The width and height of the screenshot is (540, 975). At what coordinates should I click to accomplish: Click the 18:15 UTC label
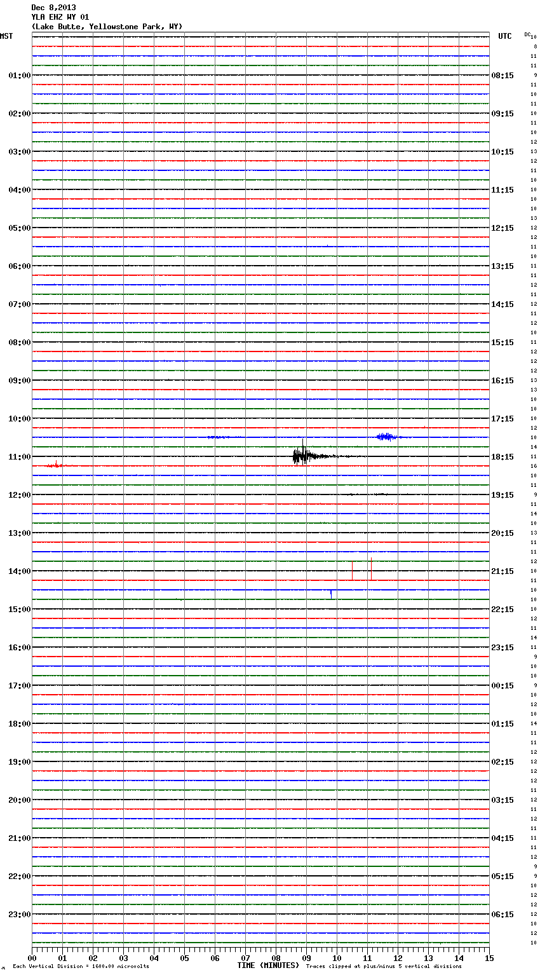(x=503, y=457)
